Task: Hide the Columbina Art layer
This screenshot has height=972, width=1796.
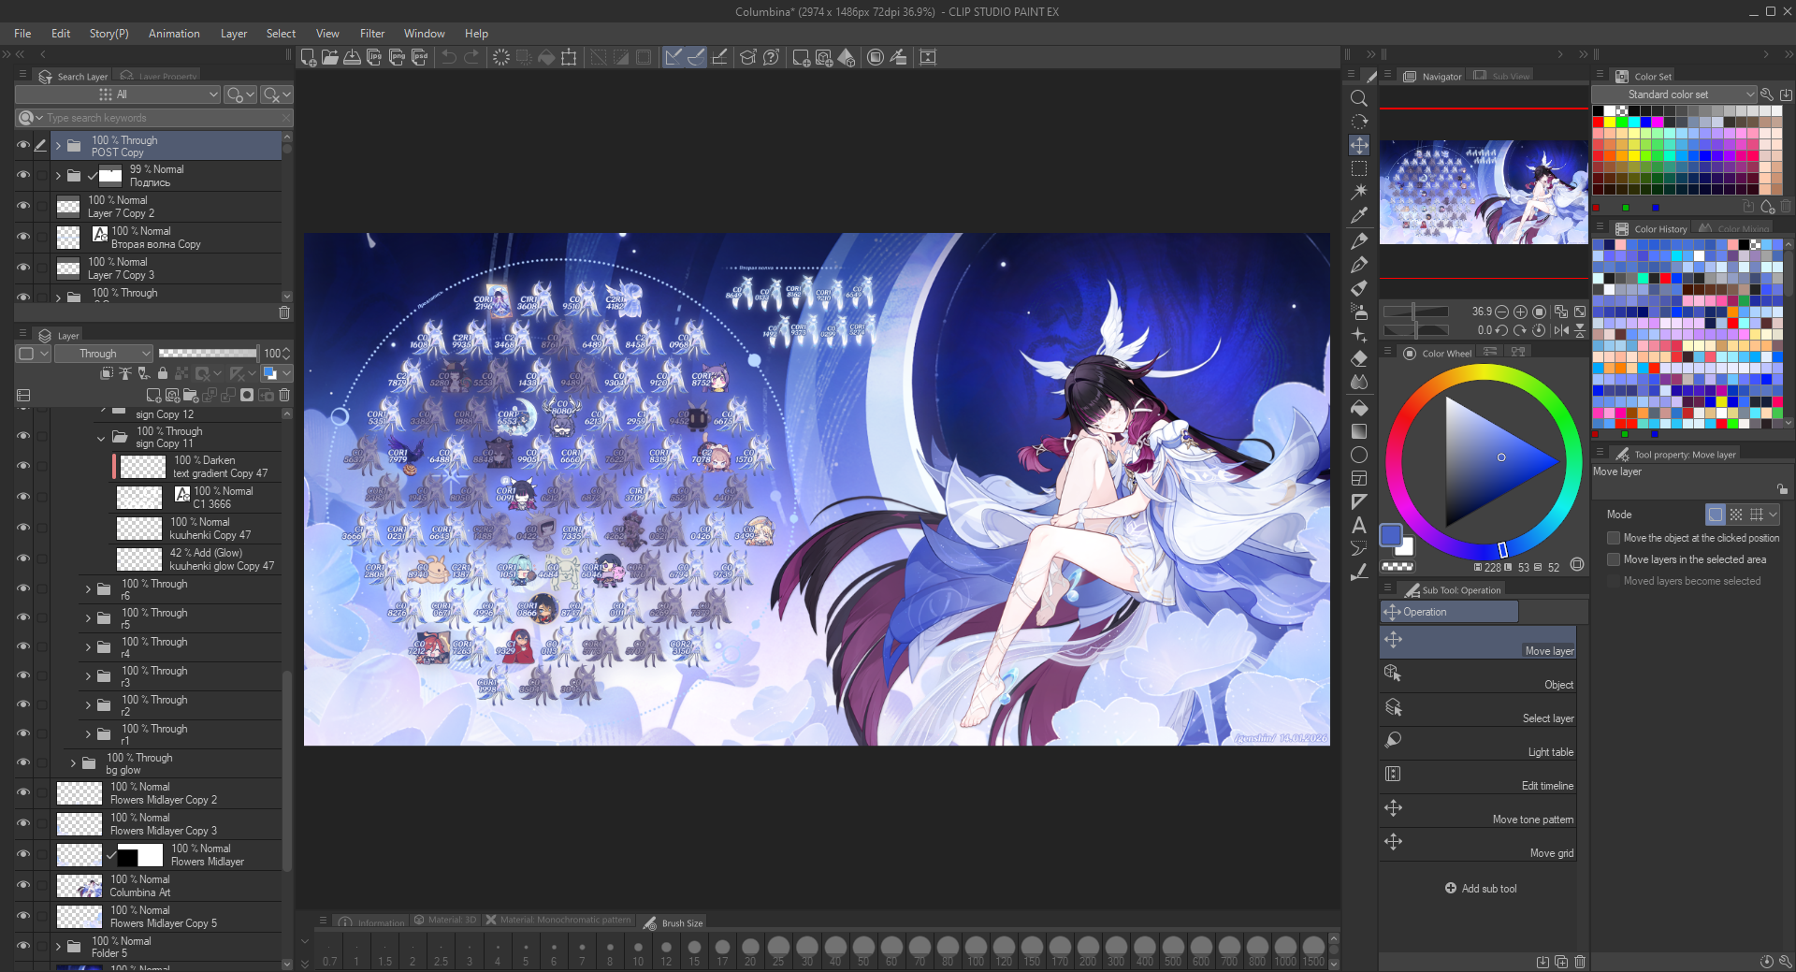Action: click(23, 885)
